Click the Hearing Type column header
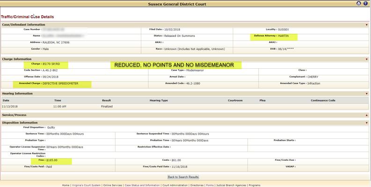The width and height of the screenshot is (371, 187). click(159, 101)
